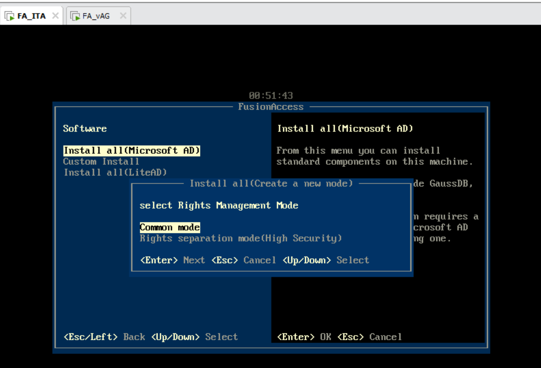Viewport: 541px width, 368px height.
Task: Click <Esc> Cancel hint in the right panel
Action: click(x=369, y=337)
